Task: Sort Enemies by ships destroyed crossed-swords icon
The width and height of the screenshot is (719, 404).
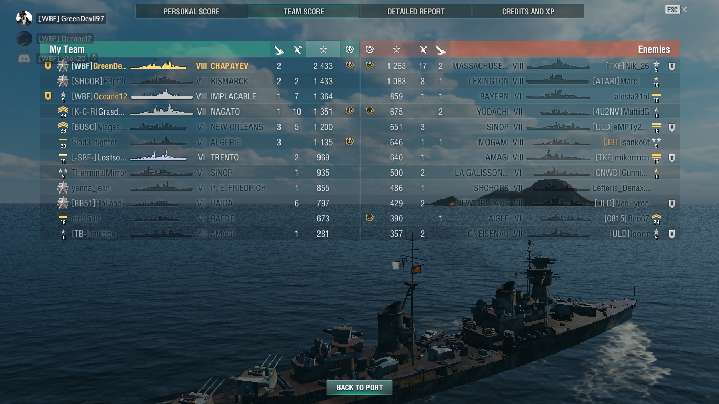Action: pyautogui.click(x=423, y=49)
